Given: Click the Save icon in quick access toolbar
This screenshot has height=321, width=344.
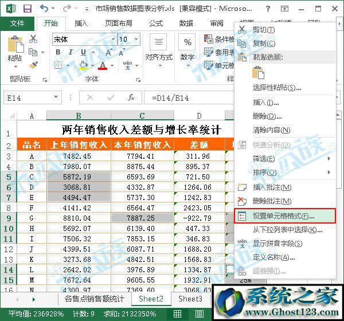Looking at the screenshot, I should [x=28, y=9].
